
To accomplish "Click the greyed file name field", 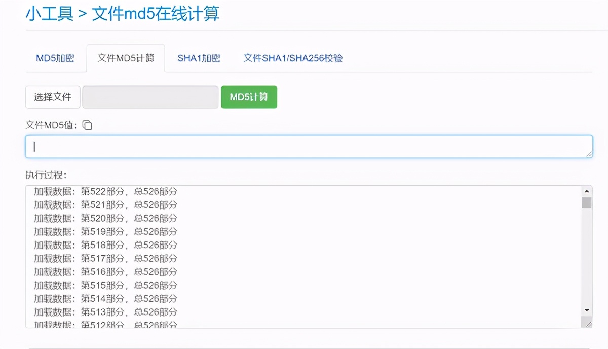I will pos(150,97).
